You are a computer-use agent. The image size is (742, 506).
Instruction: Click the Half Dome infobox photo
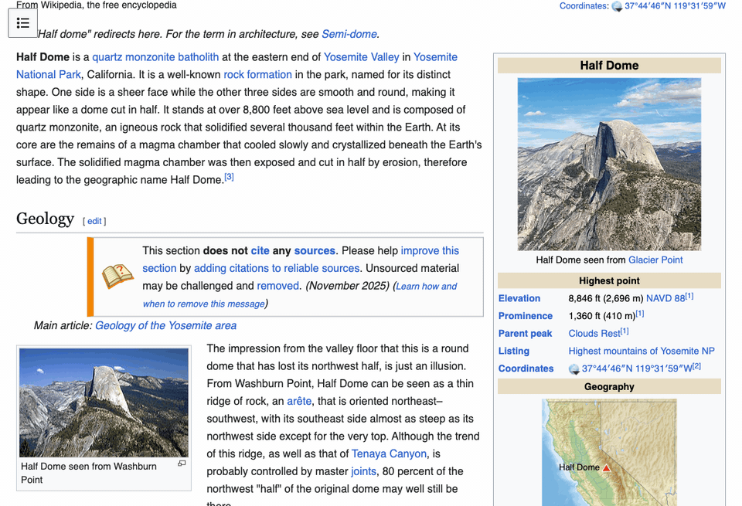(609, 166)
